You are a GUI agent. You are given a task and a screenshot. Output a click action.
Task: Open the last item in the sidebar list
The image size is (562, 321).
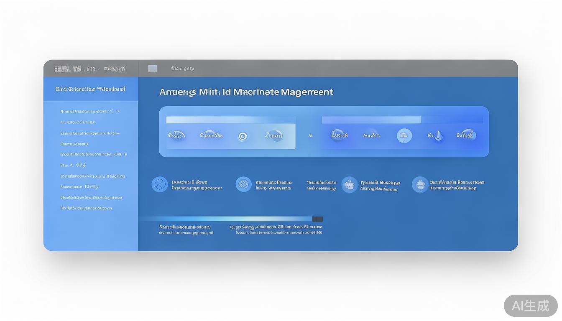(86, 208)
